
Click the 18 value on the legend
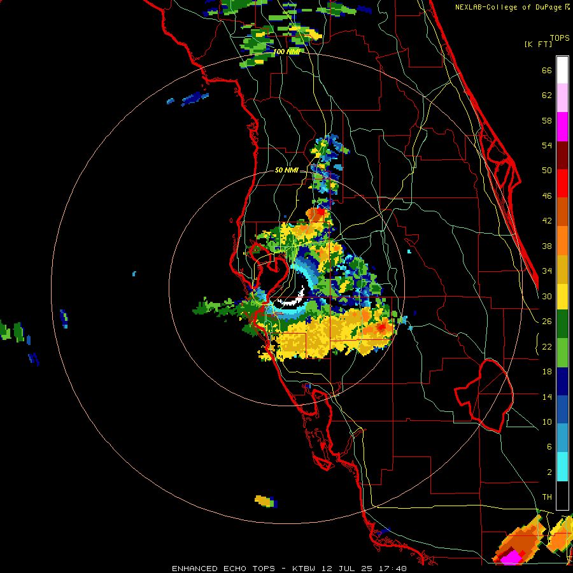[547, 372]
